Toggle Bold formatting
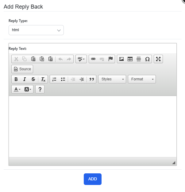Viewport: 185px width, 192px height. pos(16,79)
